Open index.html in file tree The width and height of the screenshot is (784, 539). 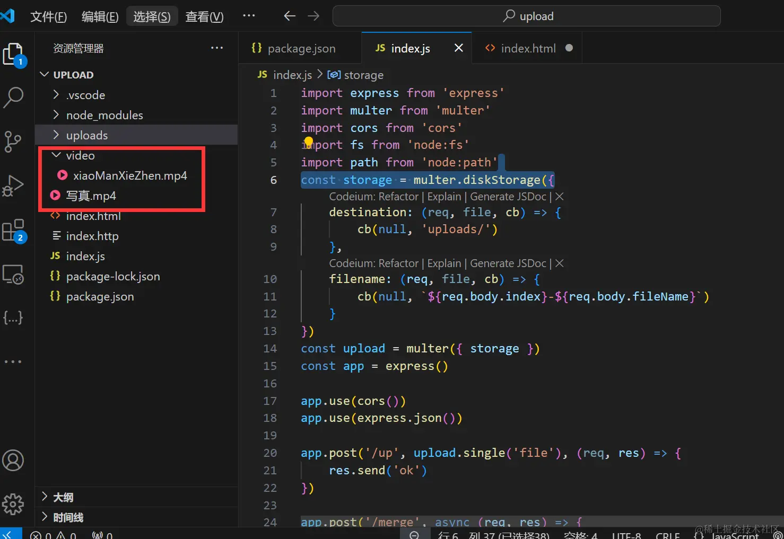[x=136, y=216]
